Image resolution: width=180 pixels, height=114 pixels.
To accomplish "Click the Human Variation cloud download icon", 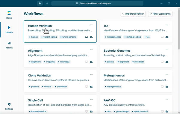I will pyautogui.click(x=91, y=37).
